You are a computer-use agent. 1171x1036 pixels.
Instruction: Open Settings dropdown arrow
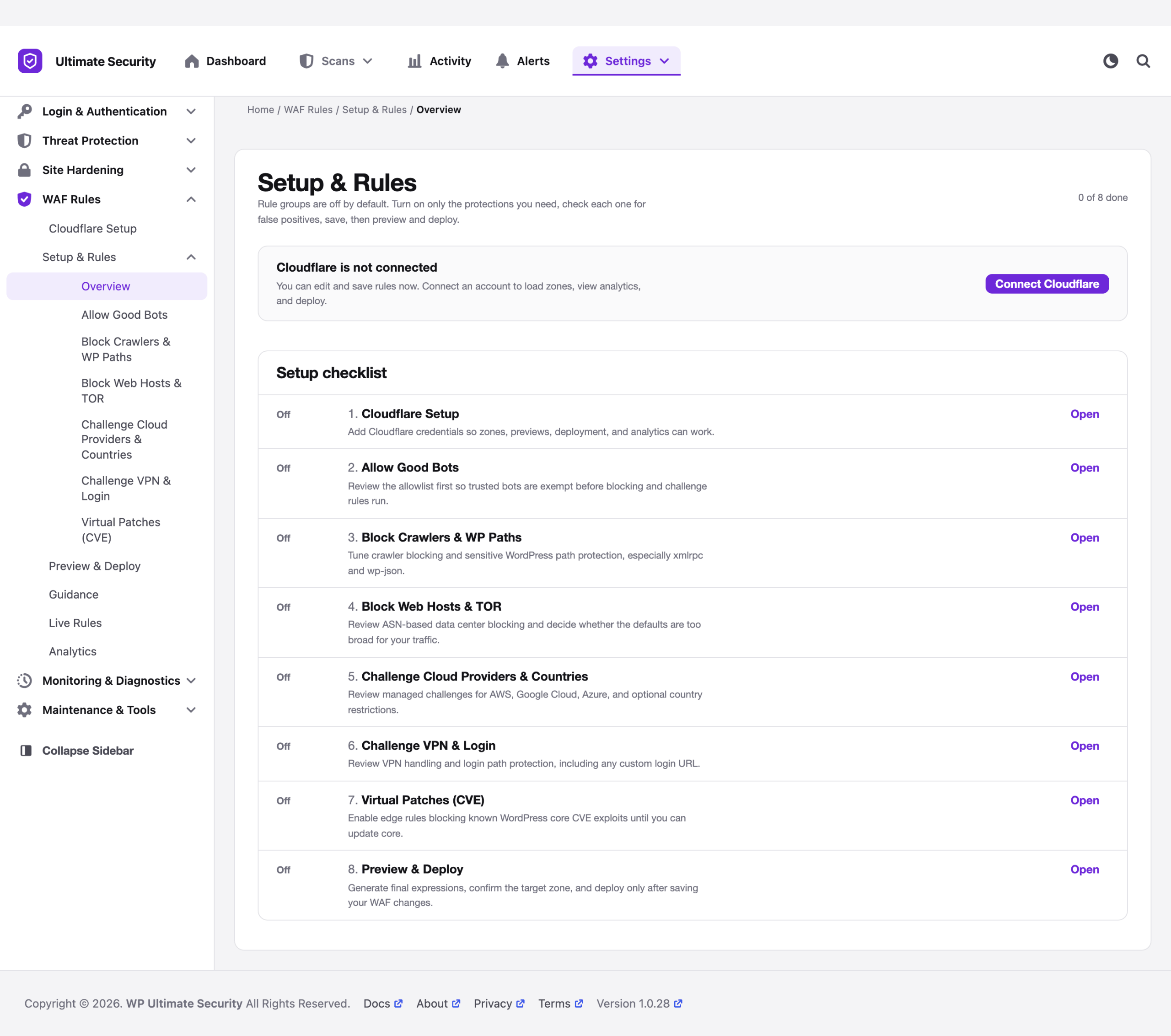point(665,61)
